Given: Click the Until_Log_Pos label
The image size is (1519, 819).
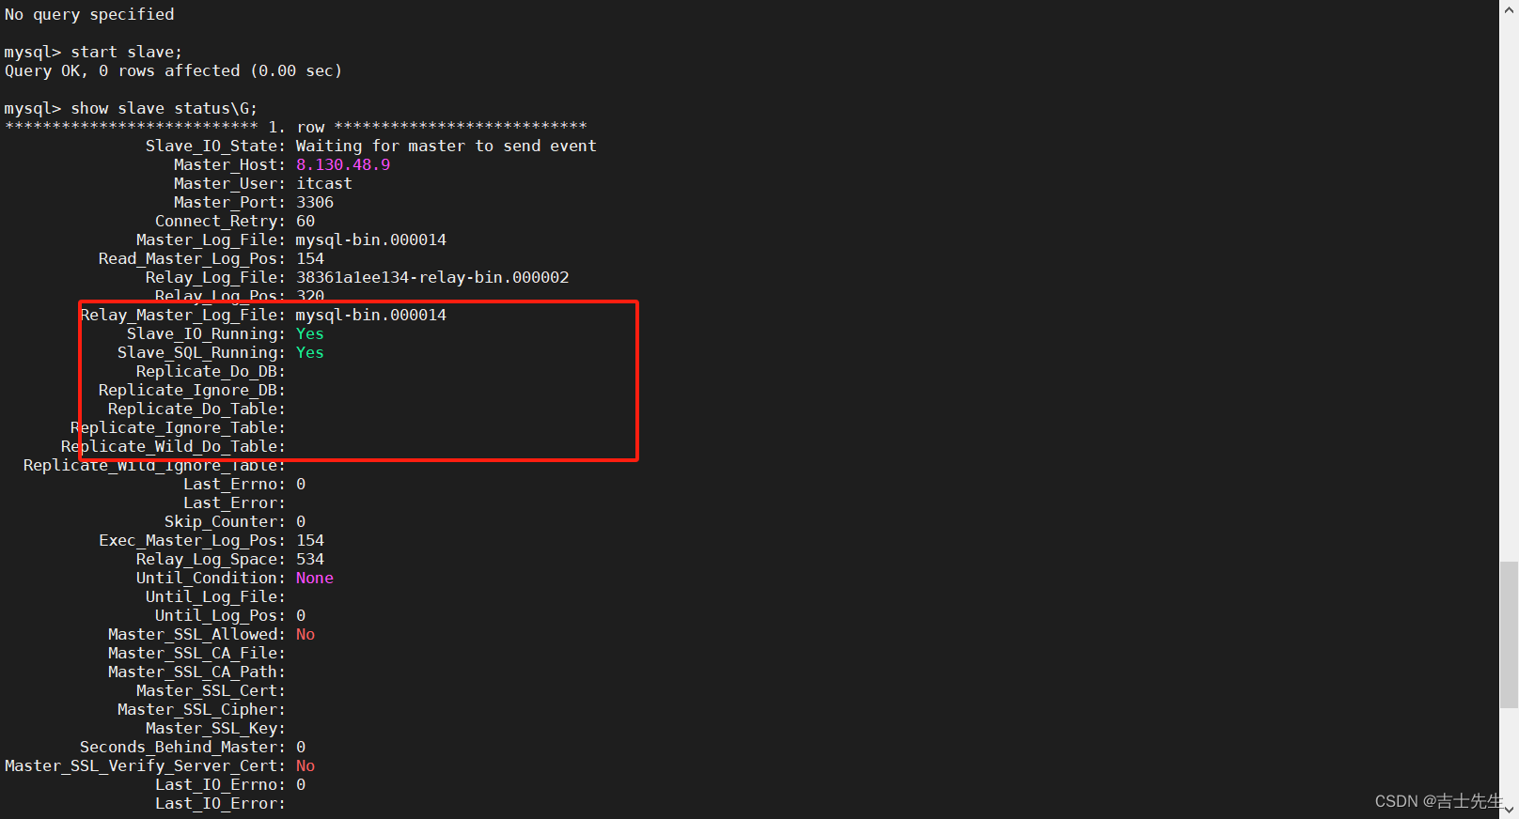Looking at the screenshot, I should pyautogui.click(x=220, y=616).
